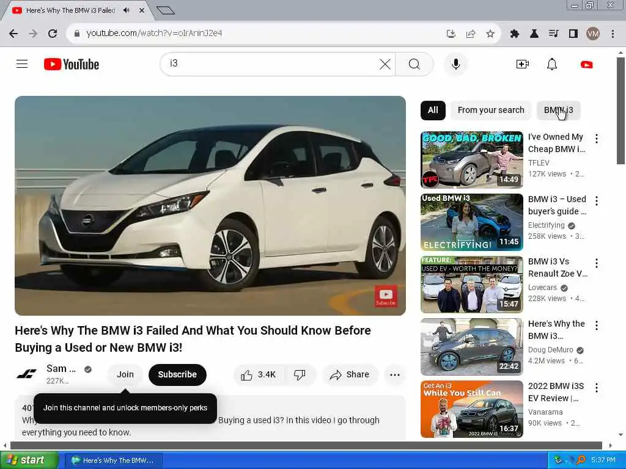Open options for 2022 BMW i3S EV Review
The height and width of the screenshot is (469, 626).
[597, 387]
